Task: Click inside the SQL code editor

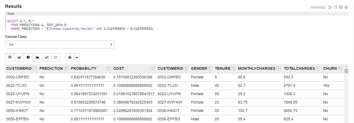Action: click(177, 23)
